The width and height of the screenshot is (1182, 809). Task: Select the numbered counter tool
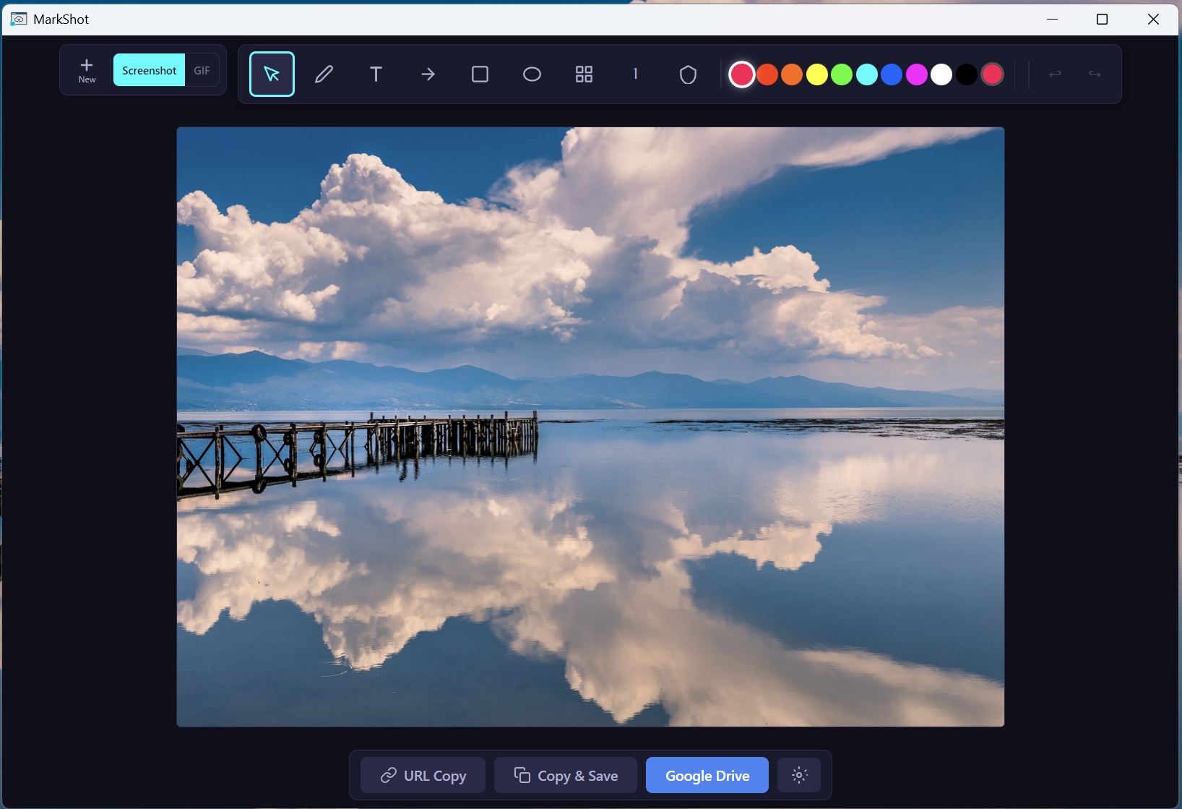(636, 73)
